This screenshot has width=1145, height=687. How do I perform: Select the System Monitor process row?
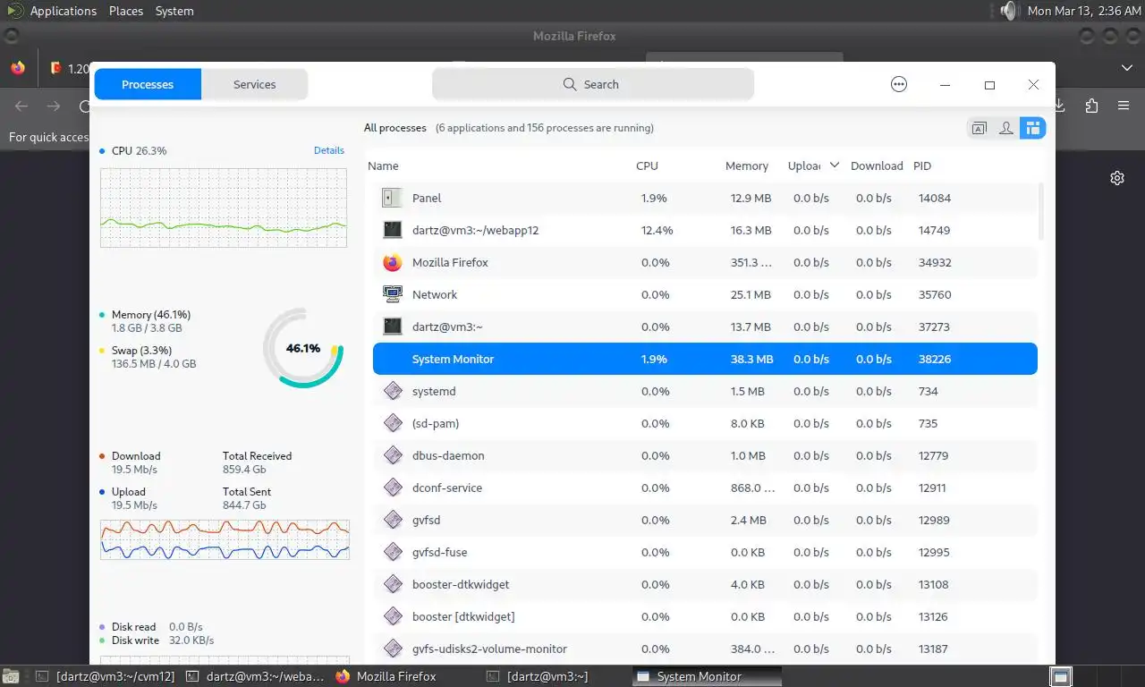tap(705, 359)
